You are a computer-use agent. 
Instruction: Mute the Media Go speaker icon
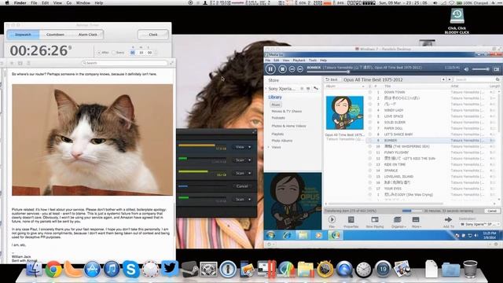click(x=466, y=69)
